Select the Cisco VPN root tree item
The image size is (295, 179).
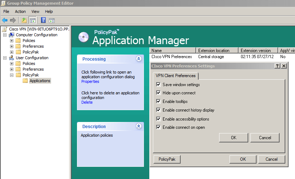39,29
